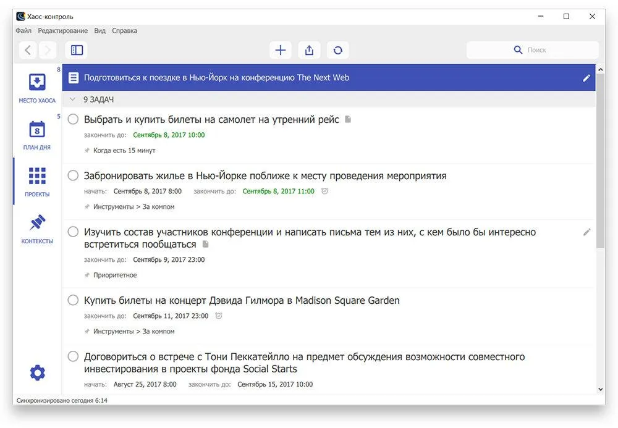Open the Редактирование menu
Viewport: 618px width, 428px height.
coord(62,31)
